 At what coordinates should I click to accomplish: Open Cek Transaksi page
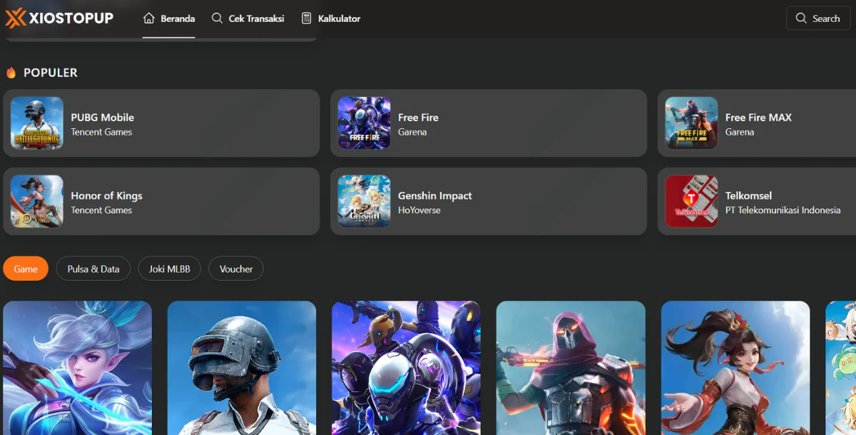pyautogui.click(x=248, y=19)
